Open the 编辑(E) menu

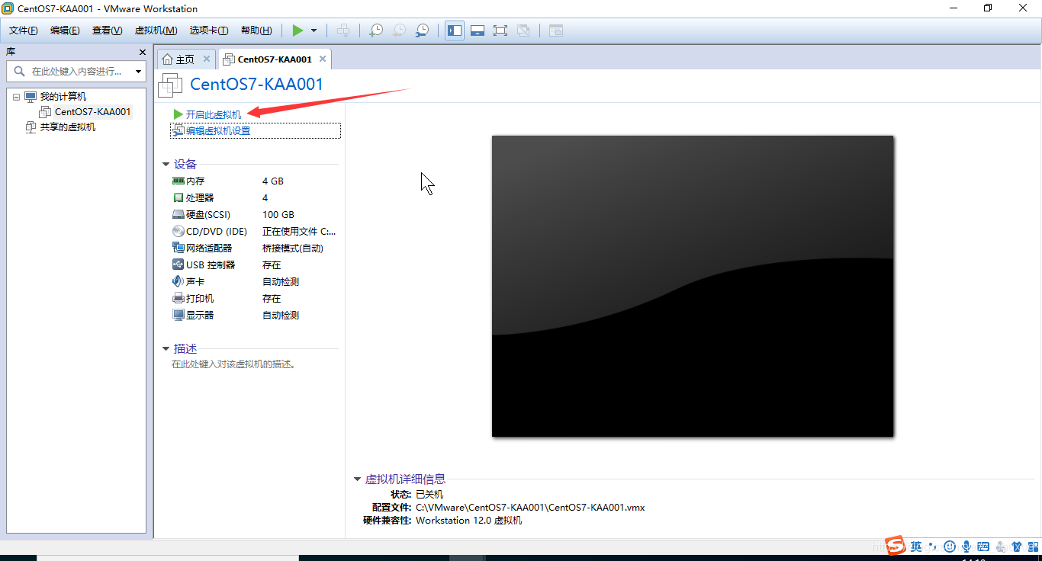65,30
